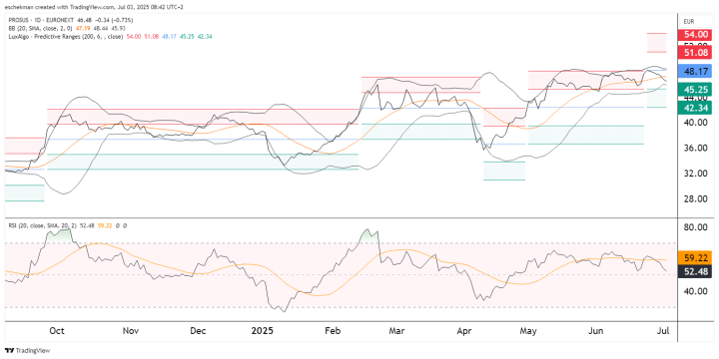Click Mar on the time axis
This screenshot has width=719, height=359.
pos(397,331)
